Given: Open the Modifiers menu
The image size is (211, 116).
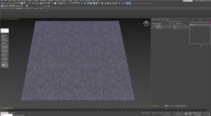Looking at the screenshot, I should tap(30, 1).
